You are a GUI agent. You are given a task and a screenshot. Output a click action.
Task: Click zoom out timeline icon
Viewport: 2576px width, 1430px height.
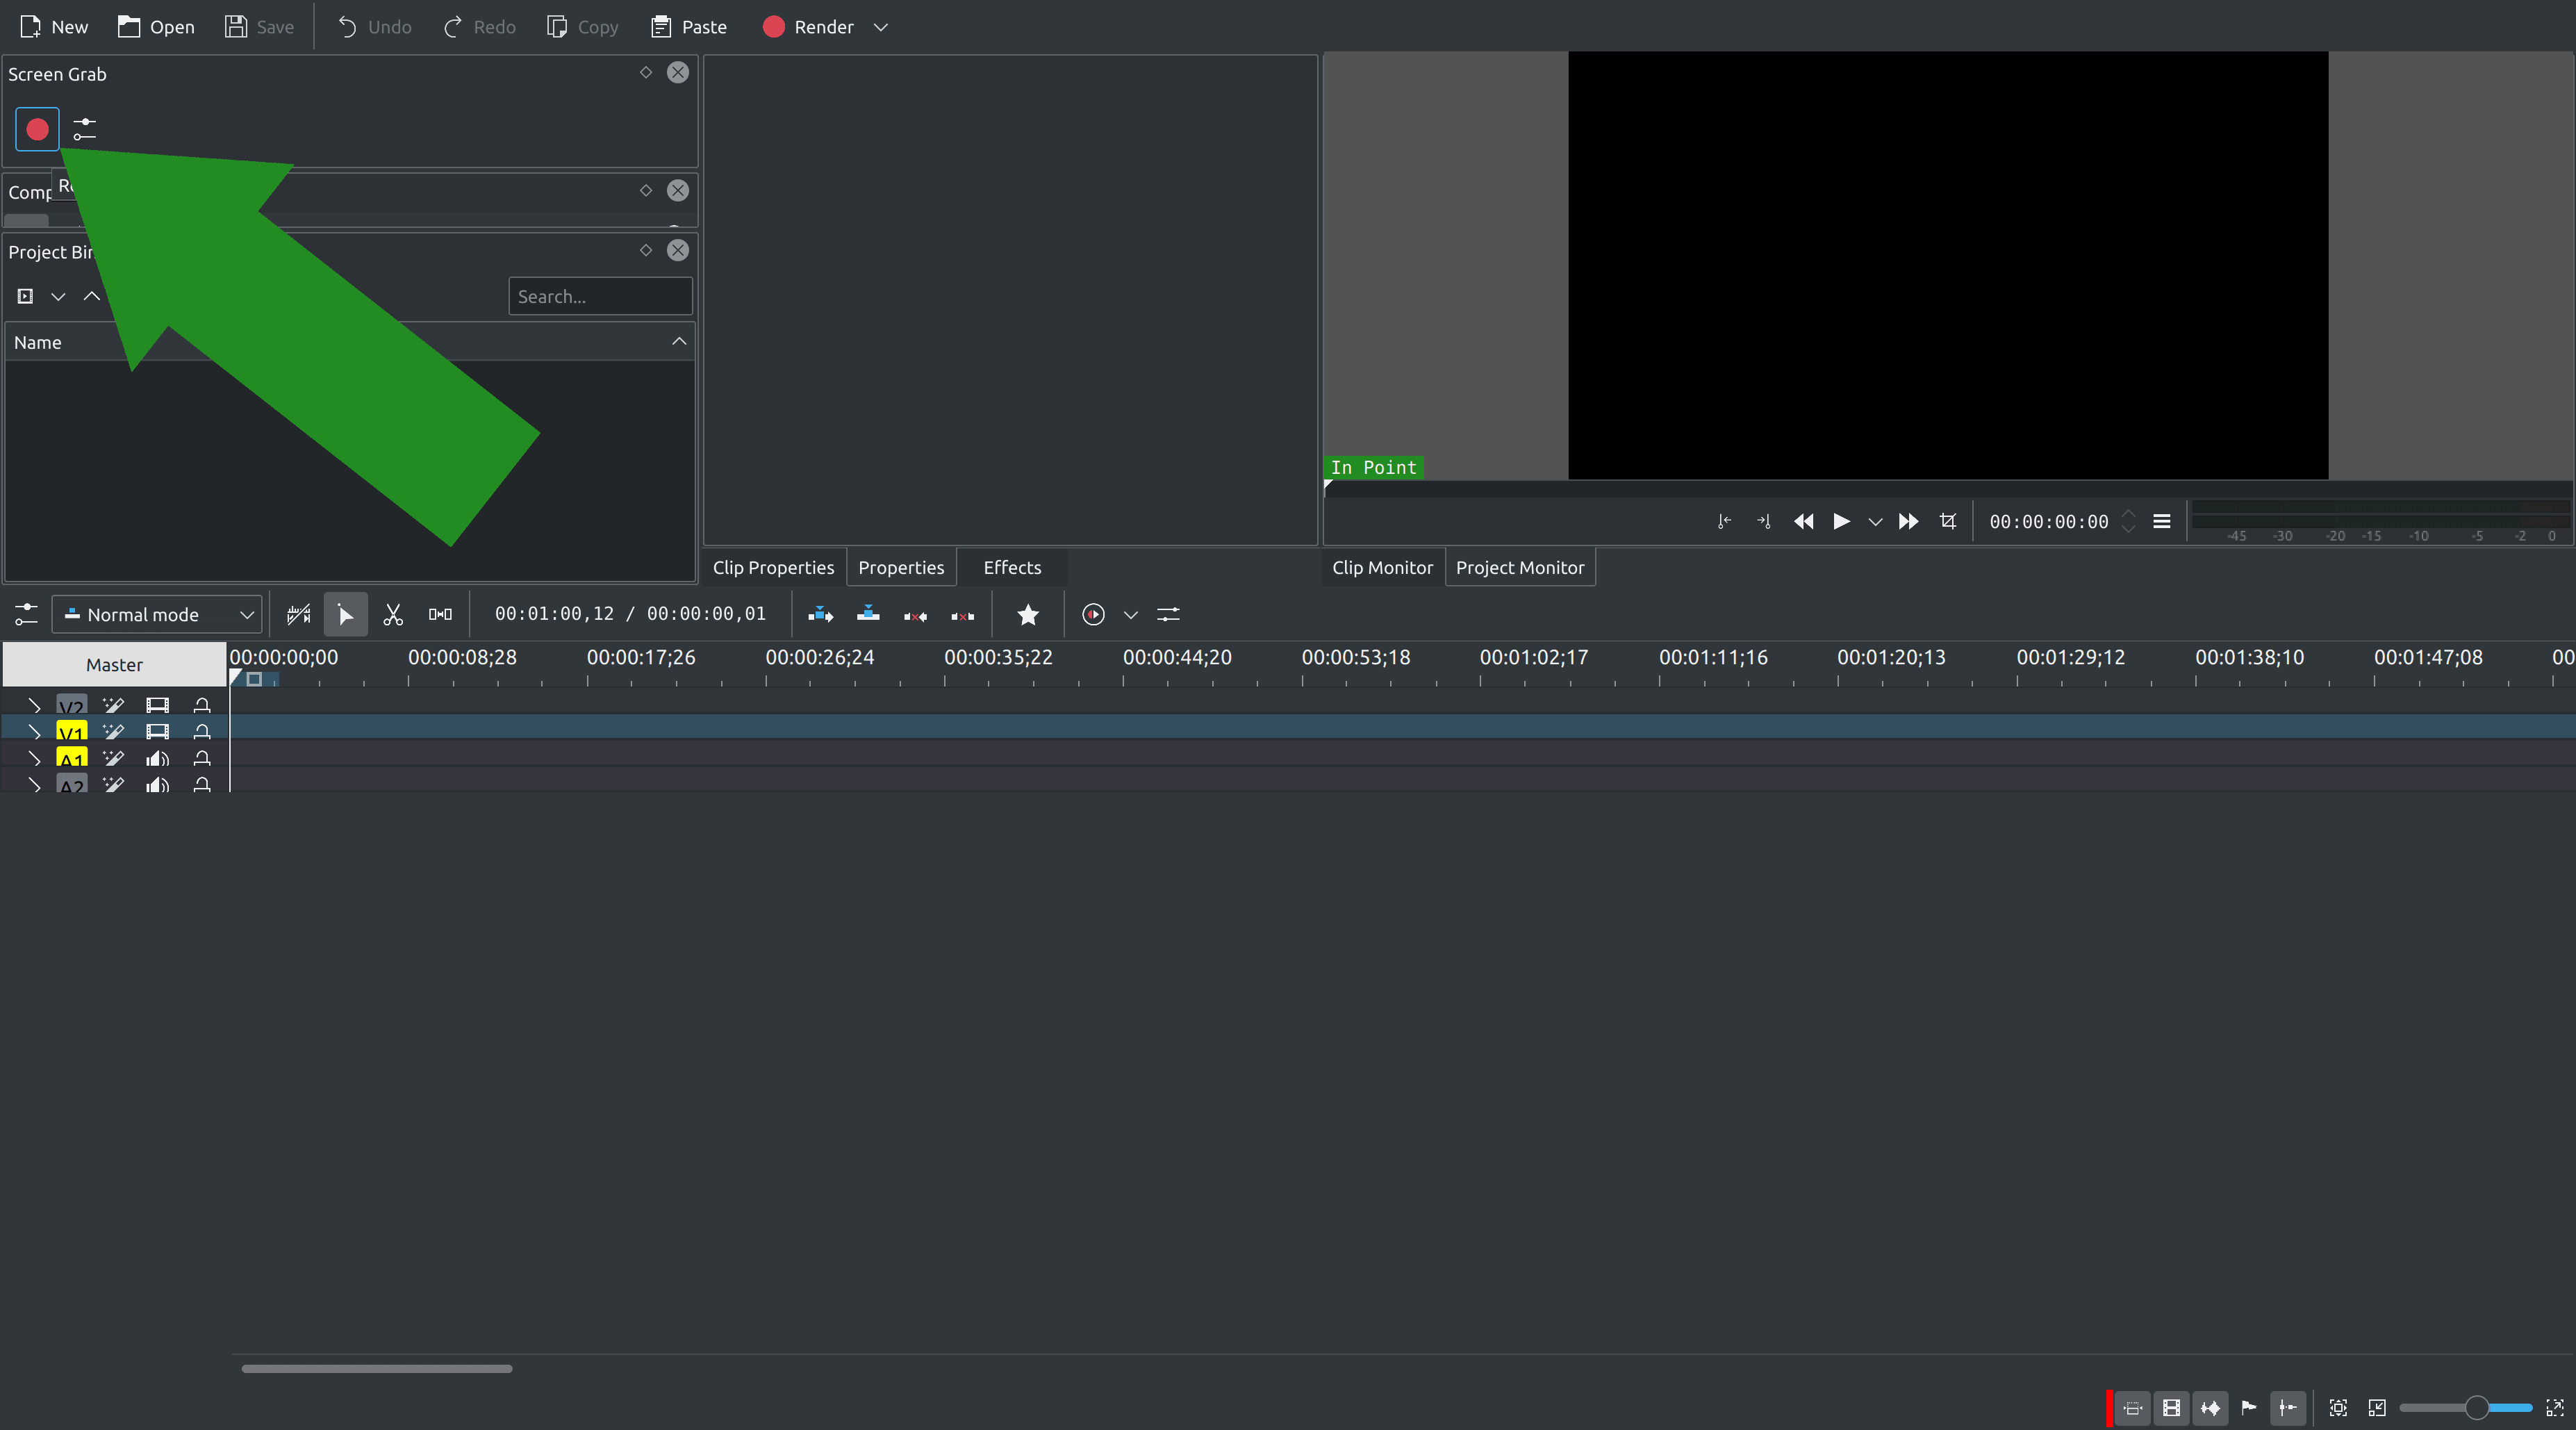(2377, 1408)
